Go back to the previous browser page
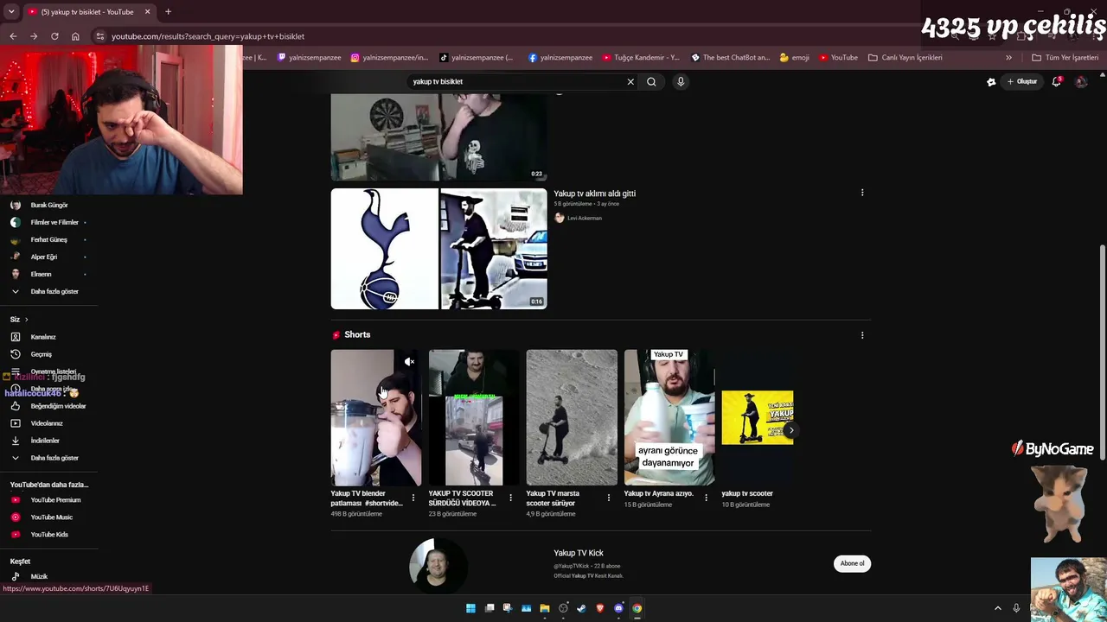 point(13,36)
